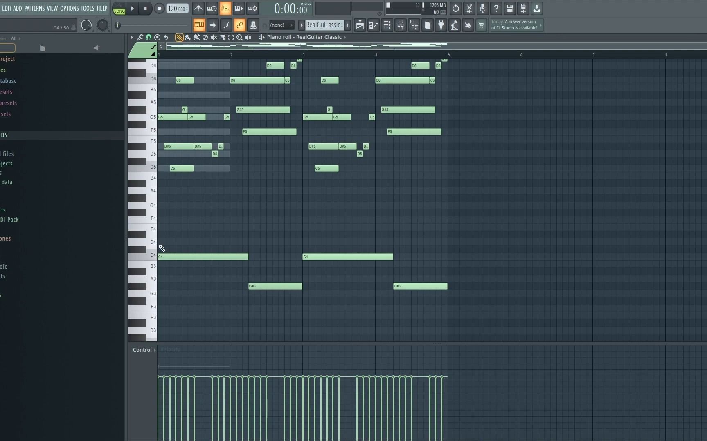The width and height of the screenshot is (707, 441).
Task: Click the record button
Action: 159,8
